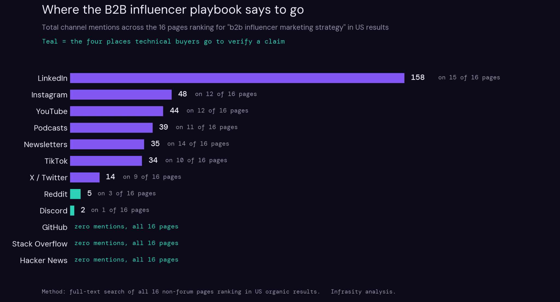The image size is (560, 302).
Task: Click the value 34 beside TikTok bar
Action: (x=153, y=160)
